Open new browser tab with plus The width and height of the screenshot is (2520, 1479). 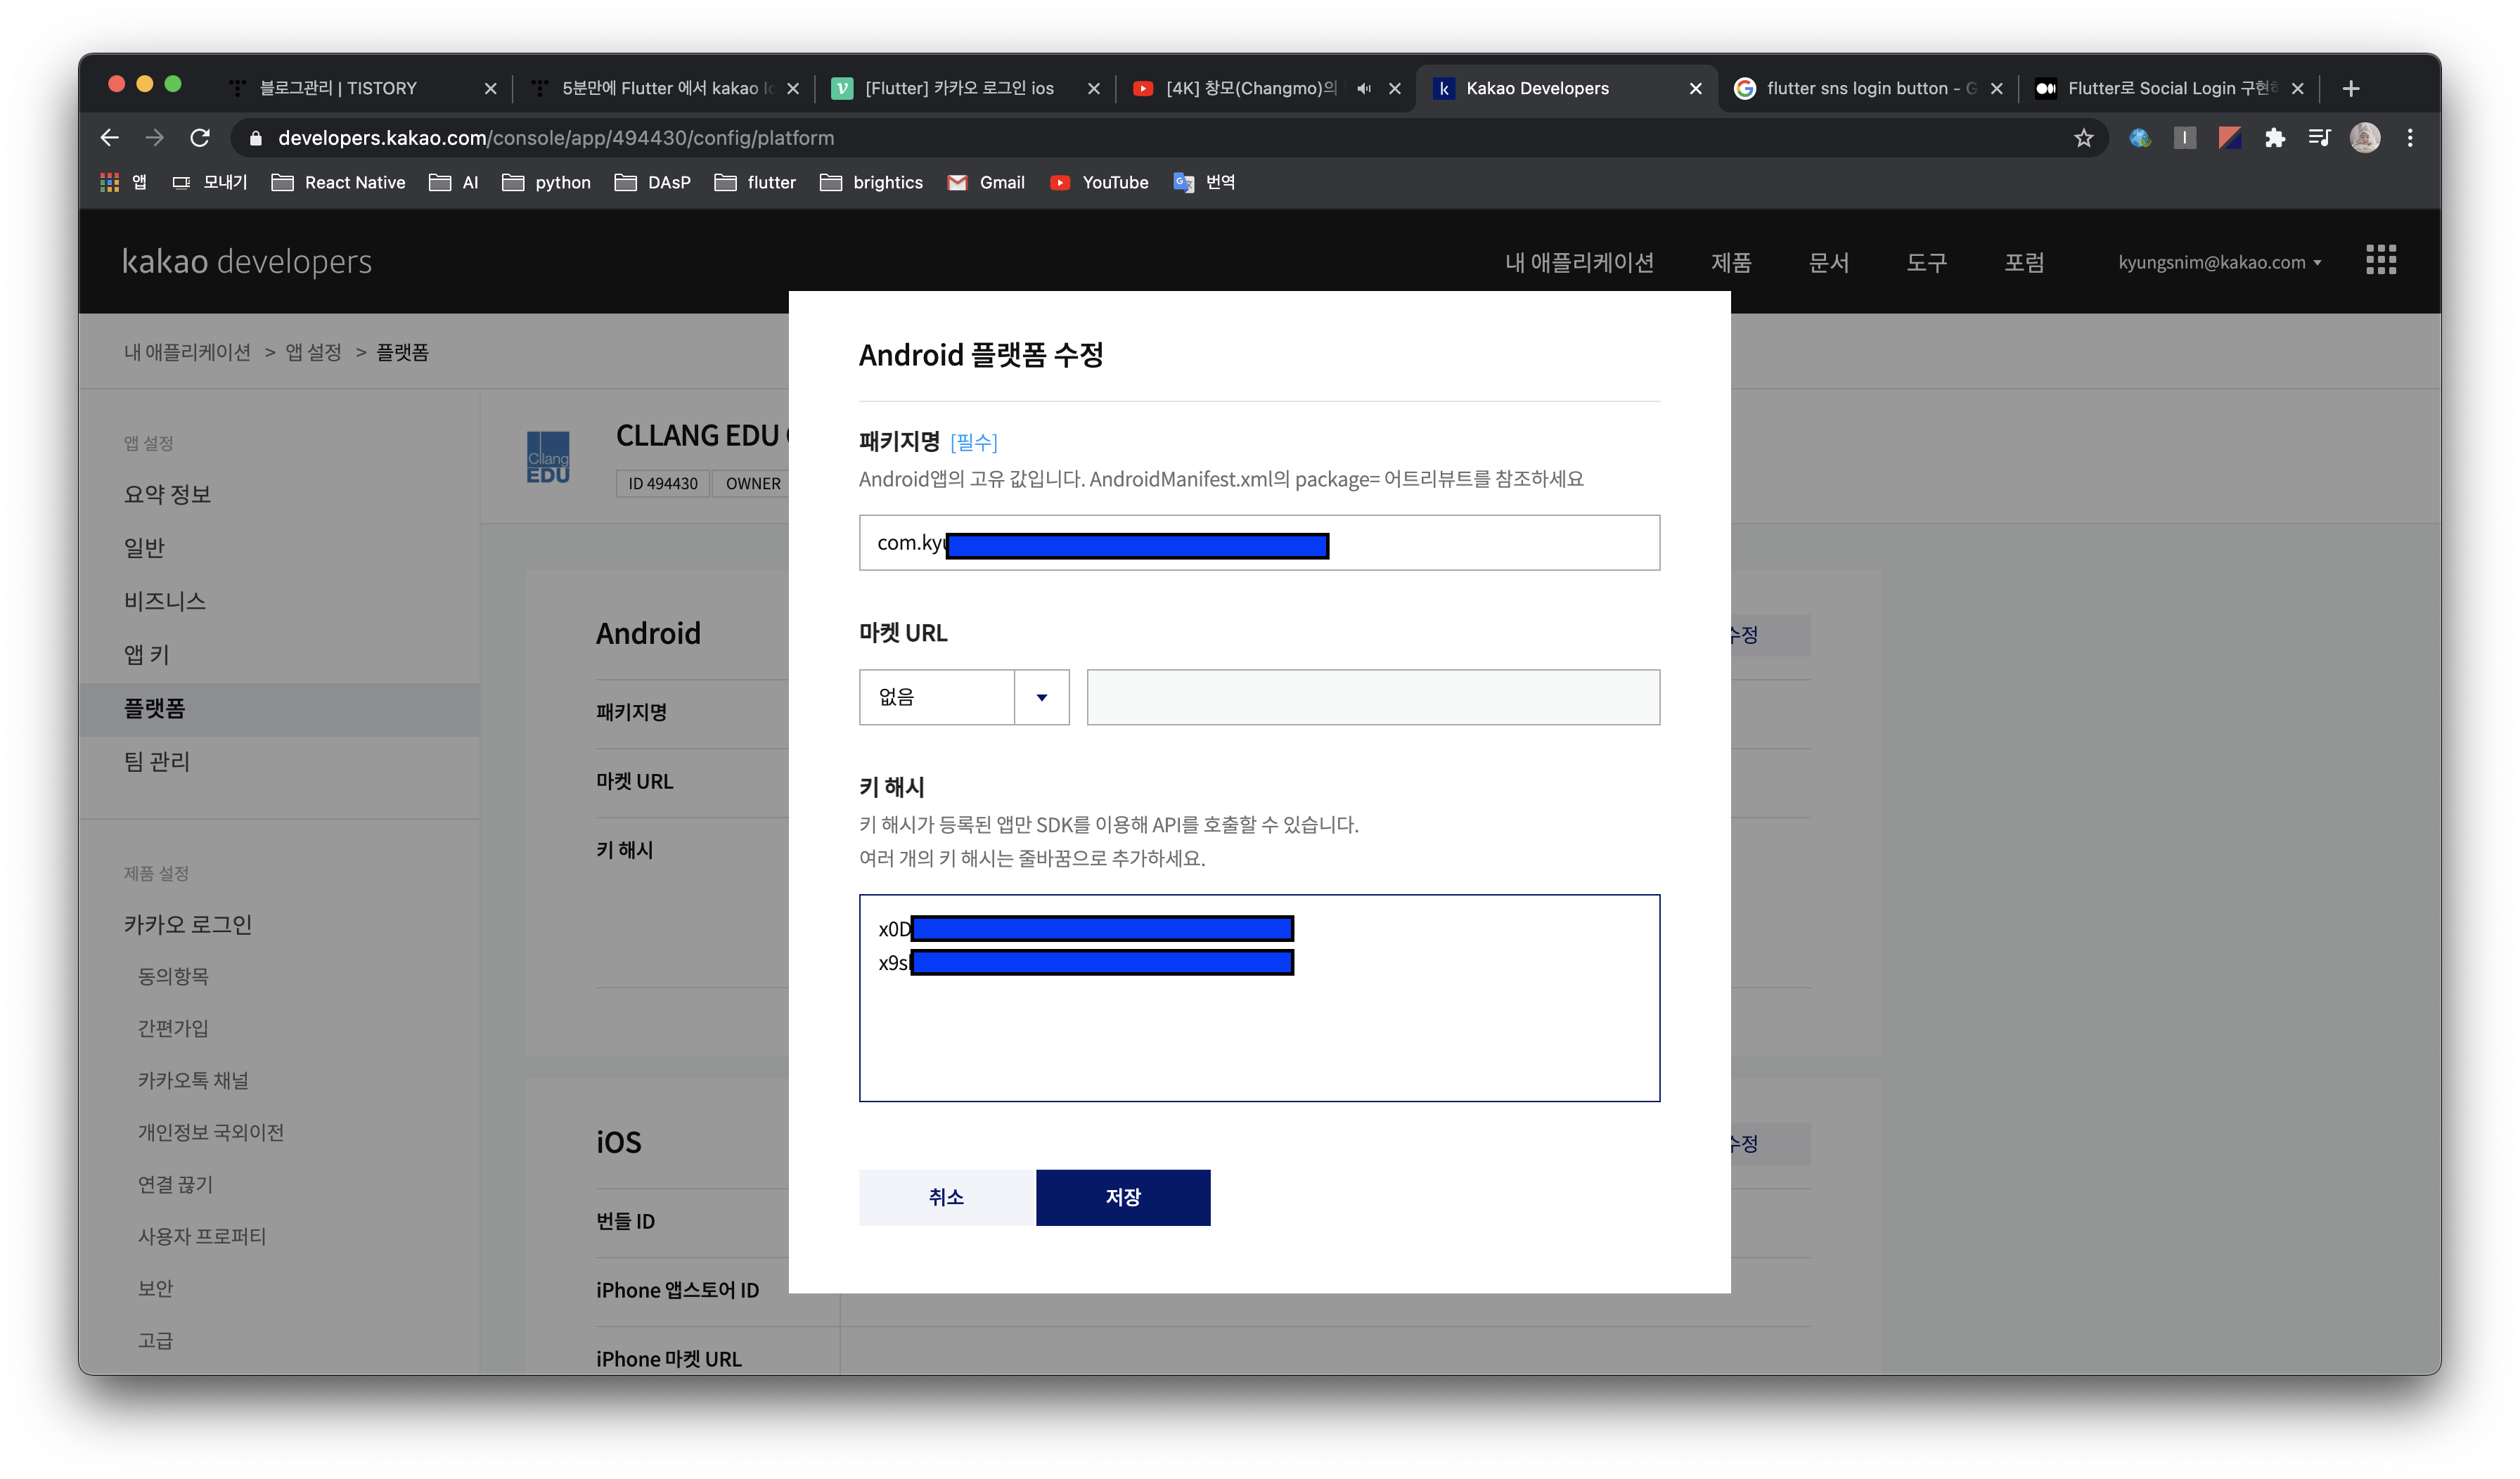click(2351, 88)
